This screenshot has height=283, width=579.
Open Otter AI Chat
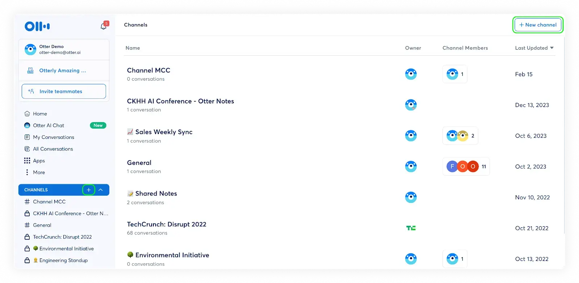coord(48,125)
